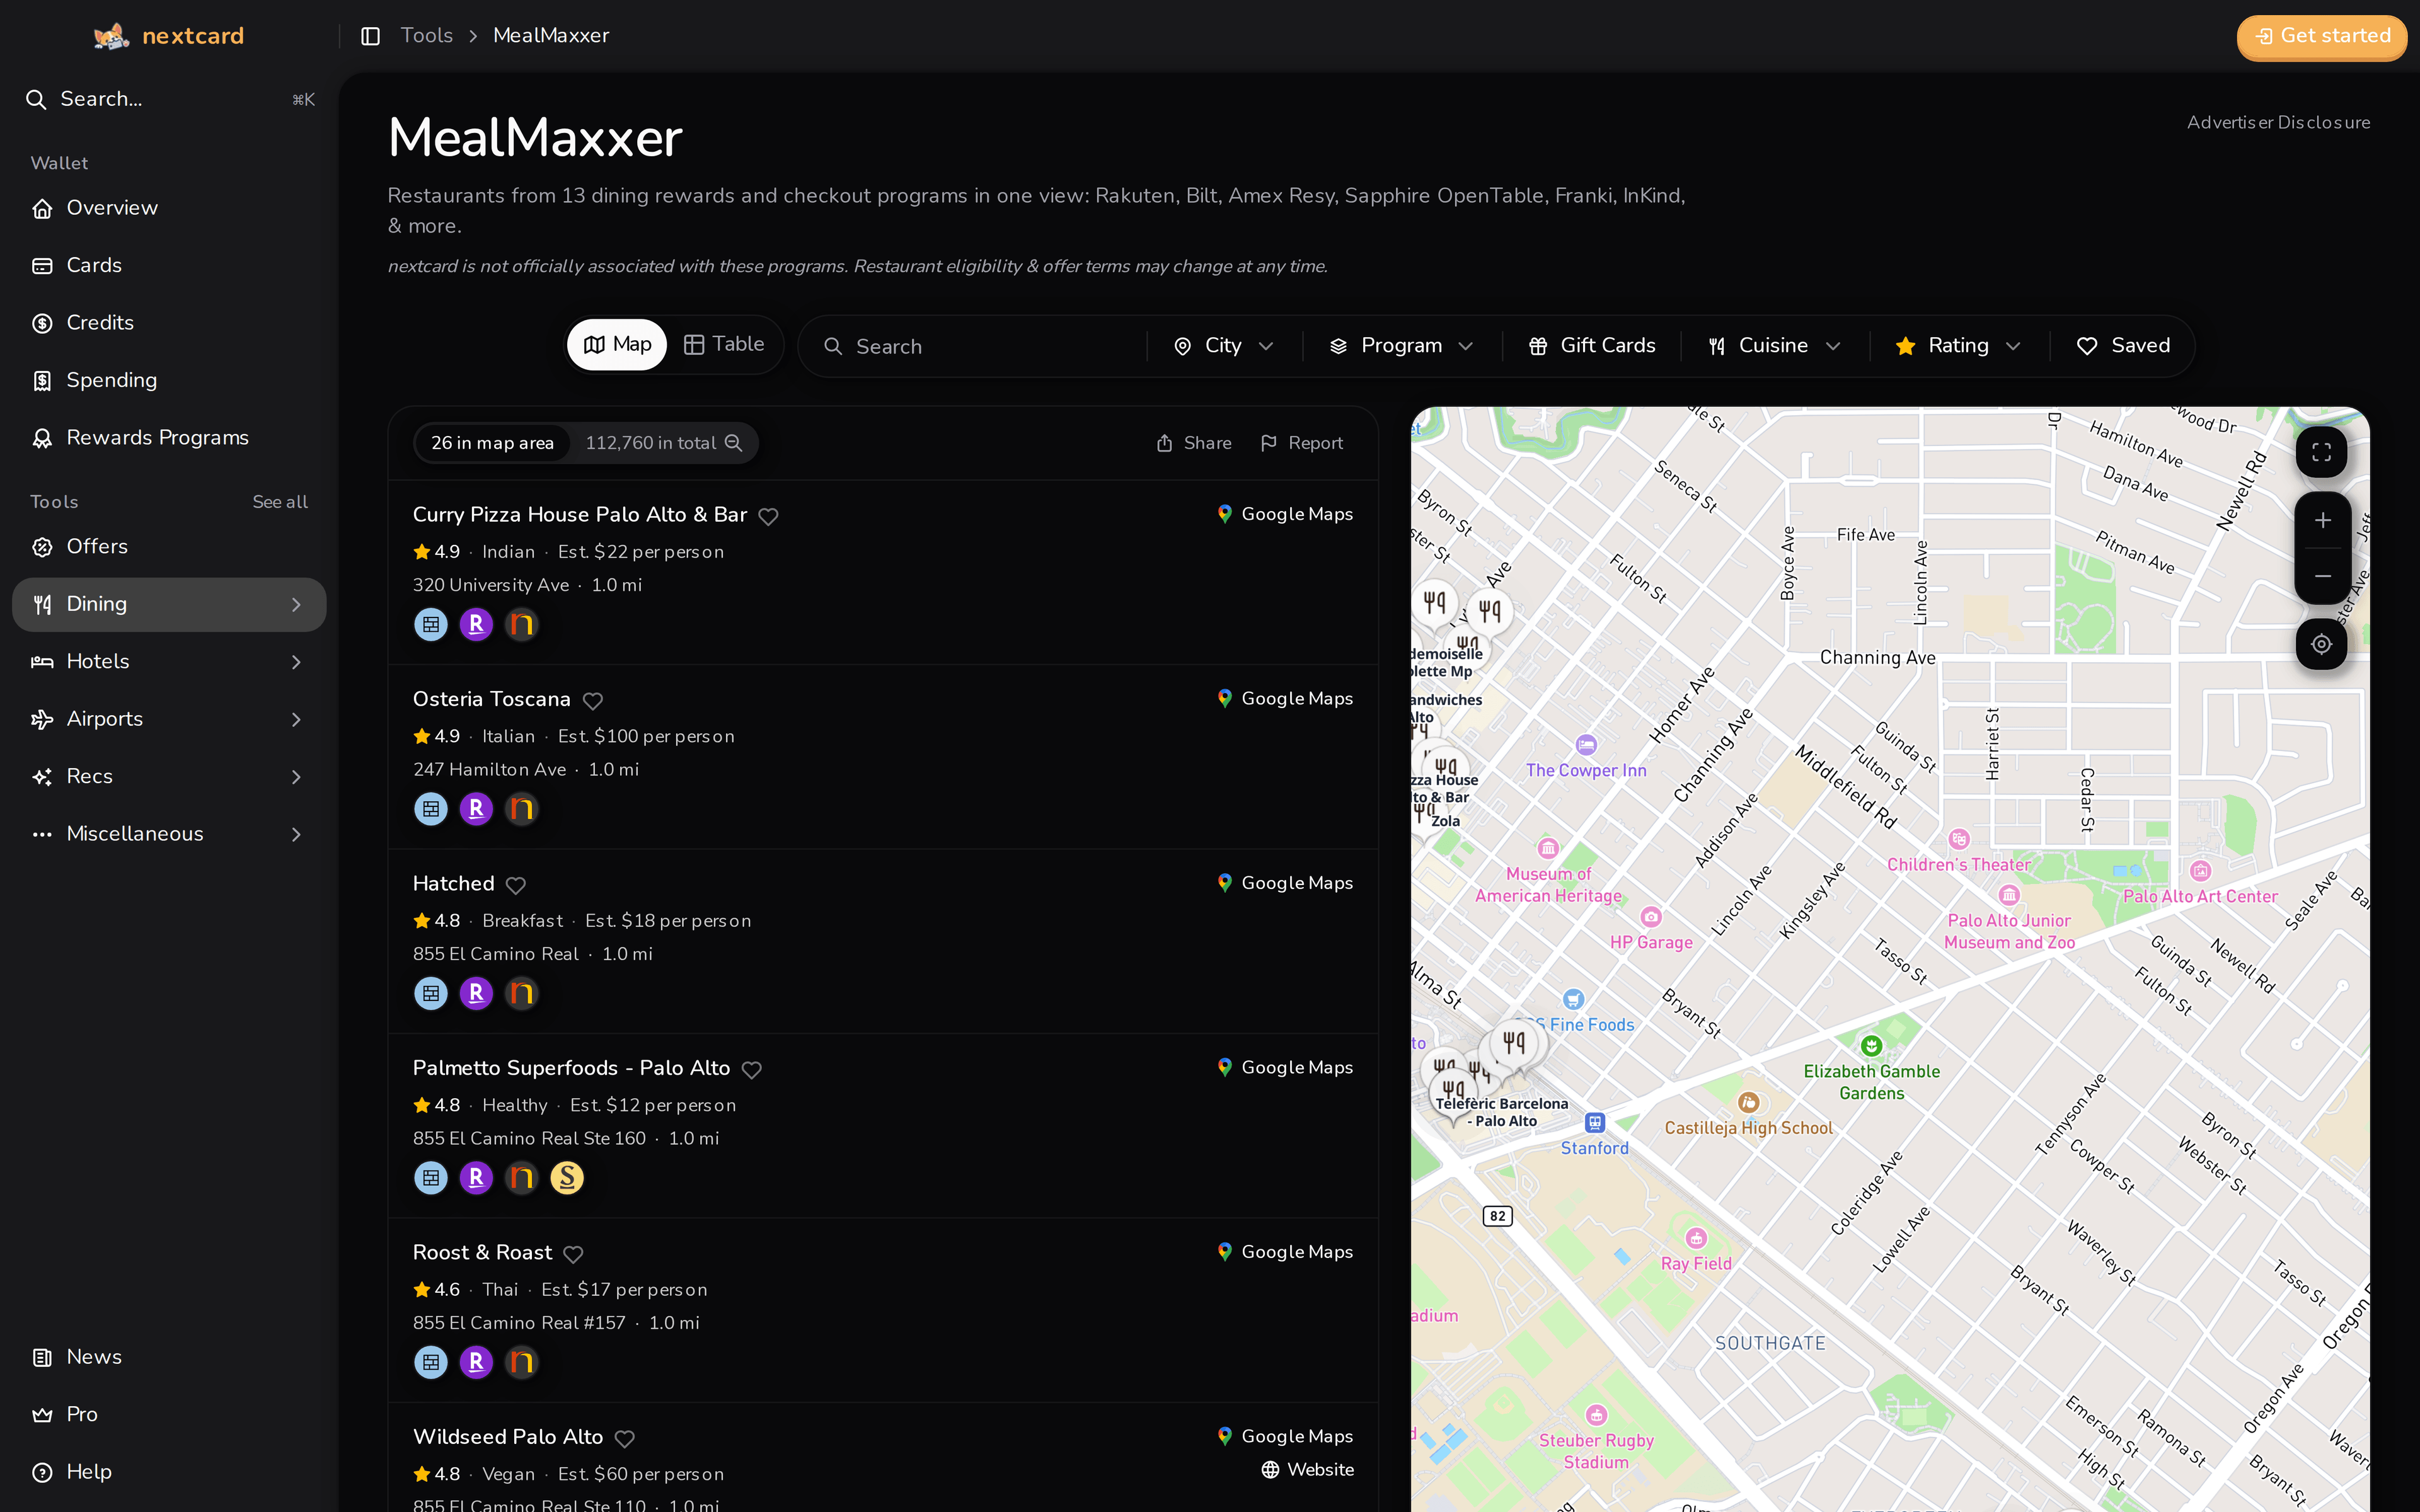Expand the Miscellaneous section chevron
Viewport: 2420px width, 1512px height.
296,834
